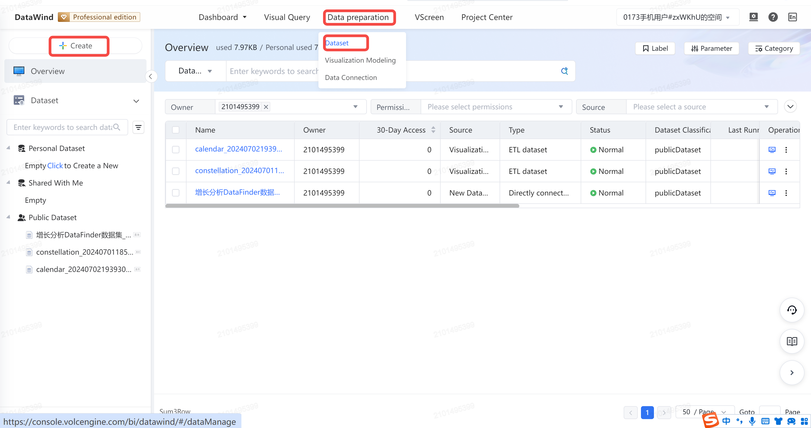The image size is (811, 428).
Task: Open the help question mark icon
Action: (773, 17)
